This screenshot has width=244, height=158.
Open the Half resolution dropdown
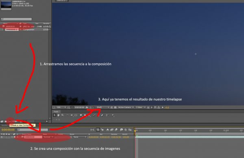103,107
